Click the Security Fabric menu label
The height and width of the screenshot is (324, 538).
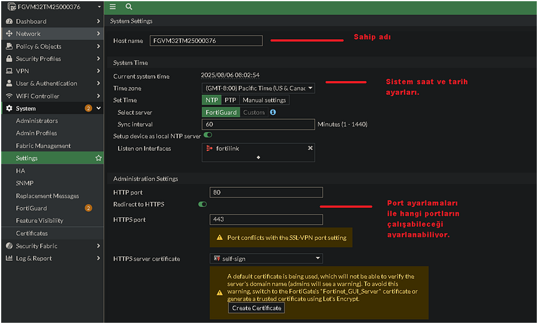click(36, 246)
